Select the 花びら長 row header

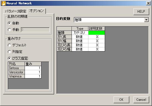pyautogui.click(x=64, y=45)
